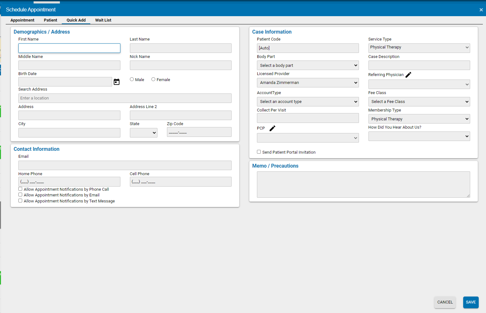The height and width of the screenshot is (313, 486).
Task: Open the Body Part dropdown
Action: click(x=307, y=65)
